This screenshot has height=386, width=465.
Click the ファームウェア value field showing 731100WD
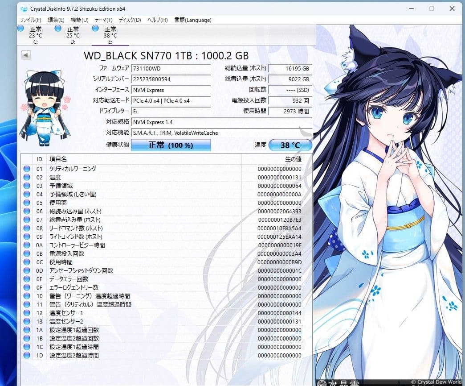[171, 68]
